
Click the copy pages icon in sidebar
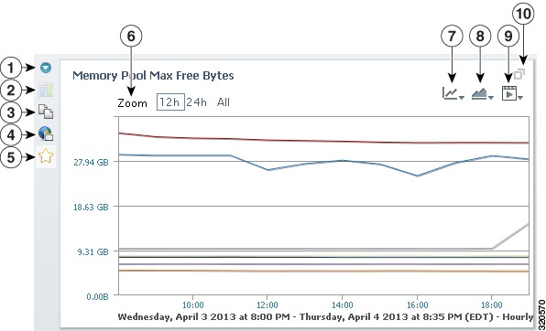[x=46, y=112]
